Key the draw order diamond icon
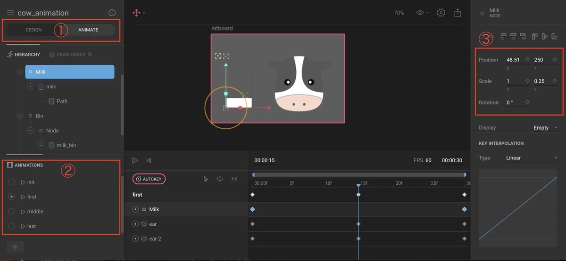The width and height of the screenshot is (566, 261). [x=90, y=55]
